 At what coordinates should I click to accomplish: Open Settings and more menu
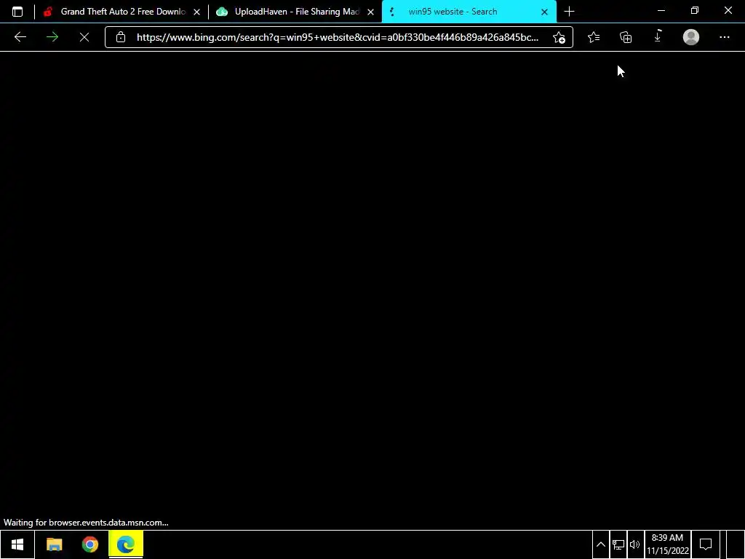coord(724,37)
